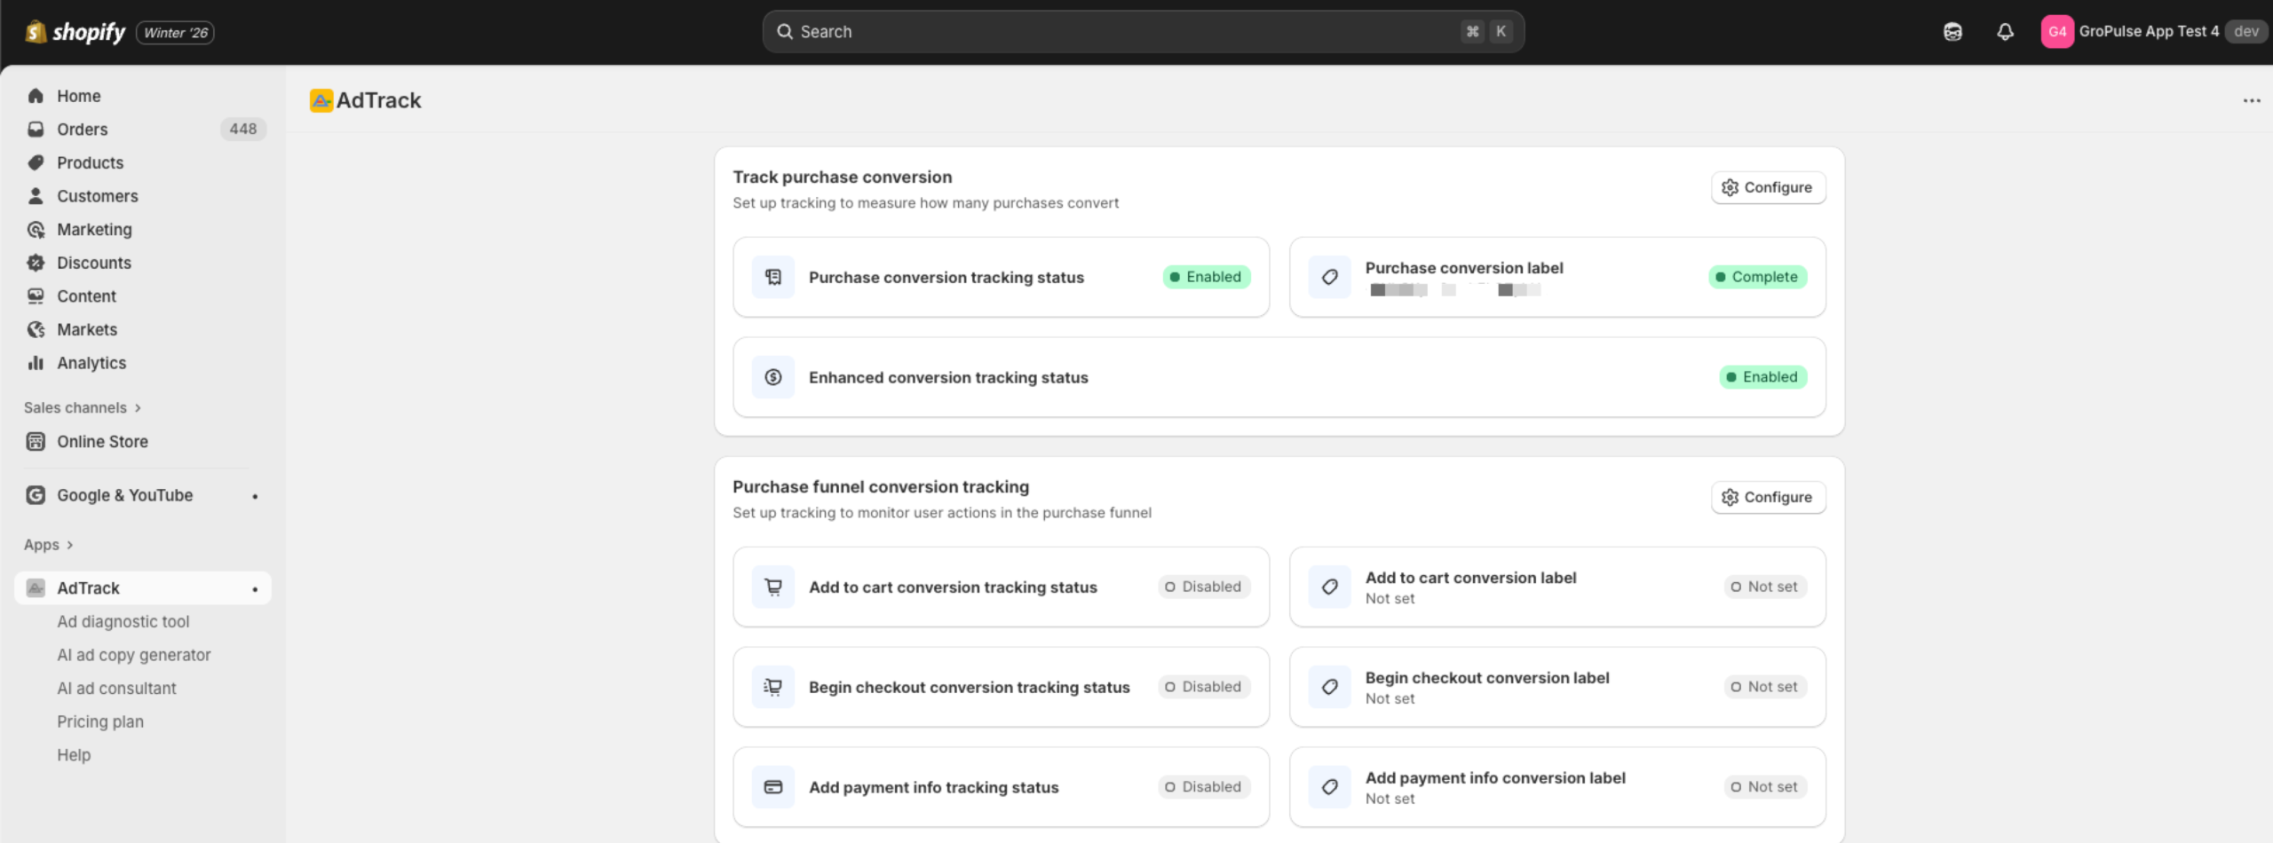Click the notifications bell
The height and width of the screenshot is (843, 2273).
[x=2004, y=31]
